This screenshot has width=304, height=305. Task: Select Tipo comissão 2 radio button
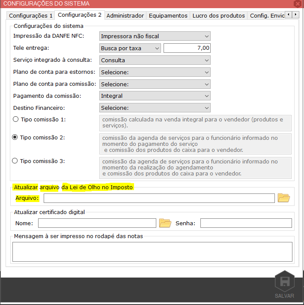pos(15,137)
